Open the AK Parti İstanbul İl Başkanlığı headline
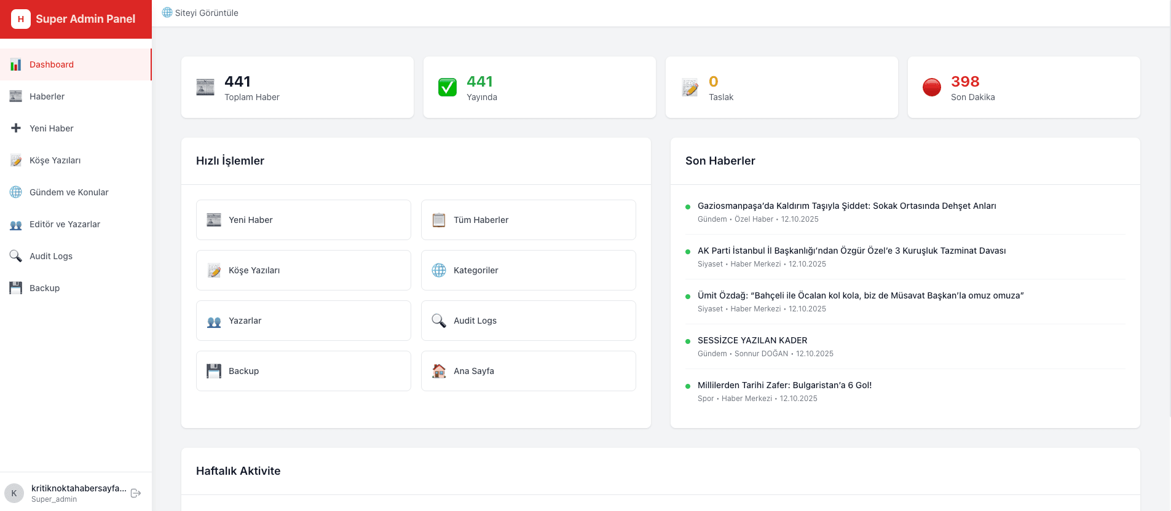 click(x=851, y=251)
